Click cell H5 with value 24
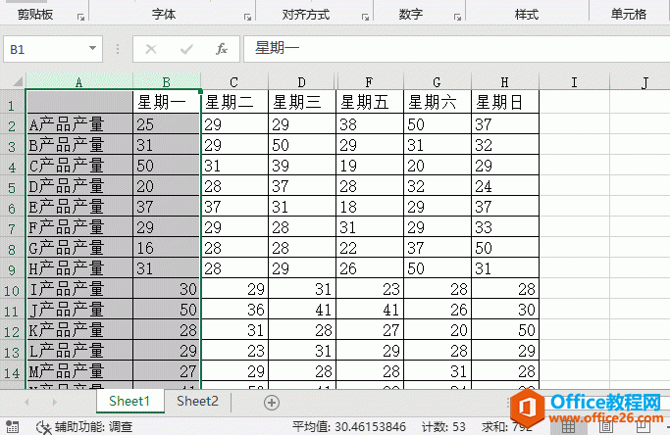670x435 pixels. [505, 186]
